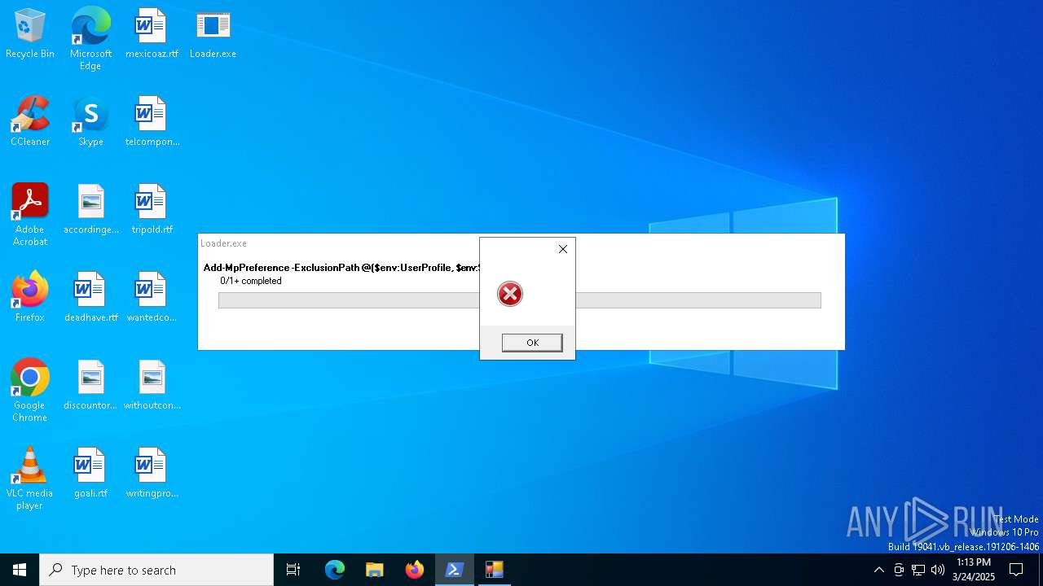The width and height of the screenshot is (1043, 586).
Task: Click the Meet Now tray icon
Action: click(x=899, y=570)
